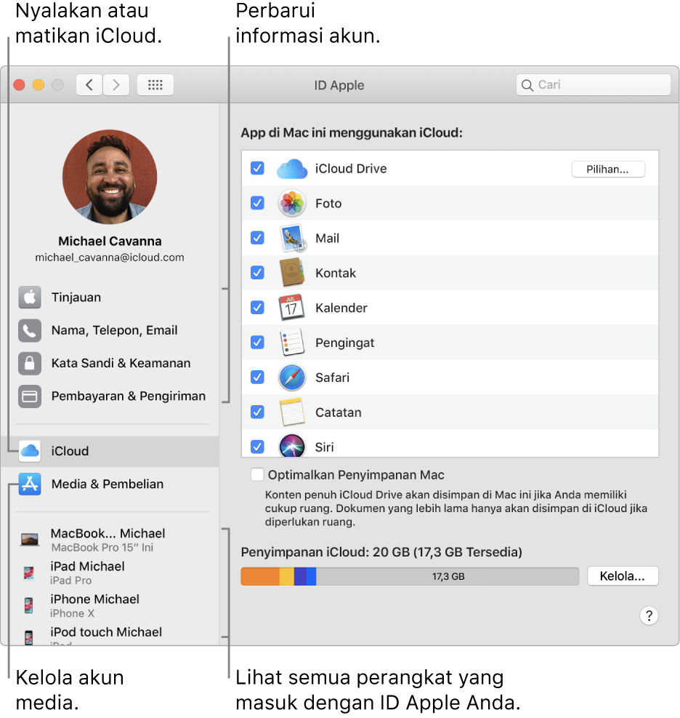The height and width of the screenshot is (718, 680).
Task: Open the Tinjauan section
Action: 110,298
